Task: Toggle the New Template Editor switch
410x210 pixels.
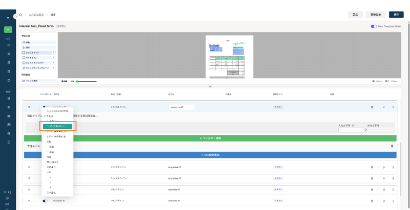Action: (x=374, y=26)
